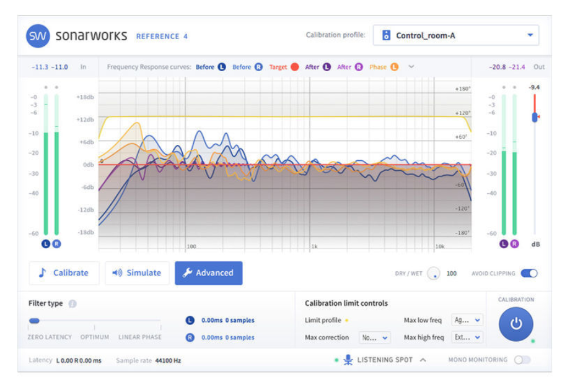
Task: Open the Calibration profile dropdown
Action: (456, 35)
